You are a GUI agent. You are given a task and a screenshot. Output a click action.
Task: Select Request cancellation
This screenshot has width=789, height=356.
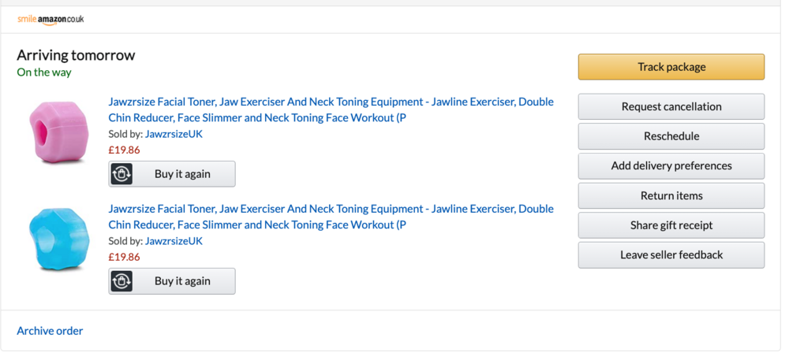tap(671, 106)
